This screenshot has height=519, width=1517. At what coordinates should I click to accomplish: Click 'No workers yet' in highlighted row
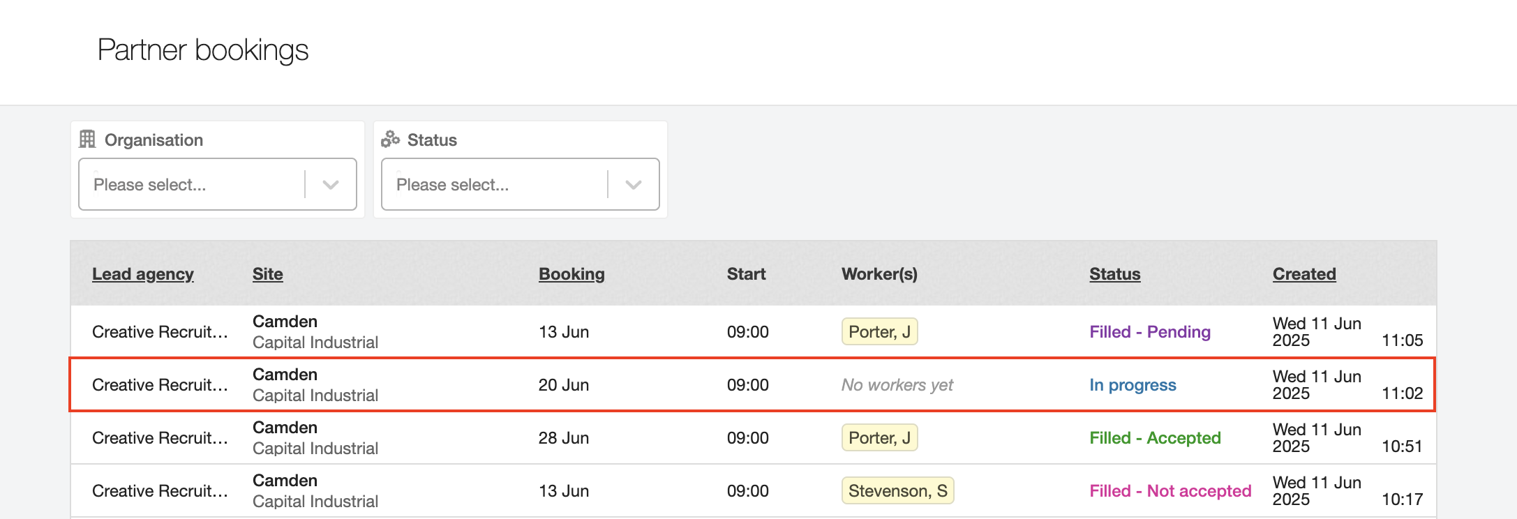(897, 385)
